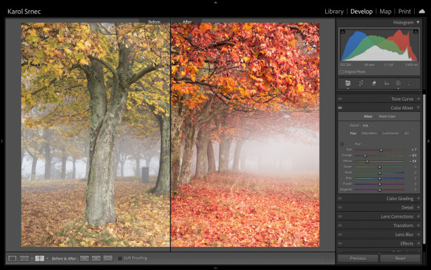This screenshot has width=431, height=270.
Task: Select the Edit sliders tool icon
Action: (348, 83)
